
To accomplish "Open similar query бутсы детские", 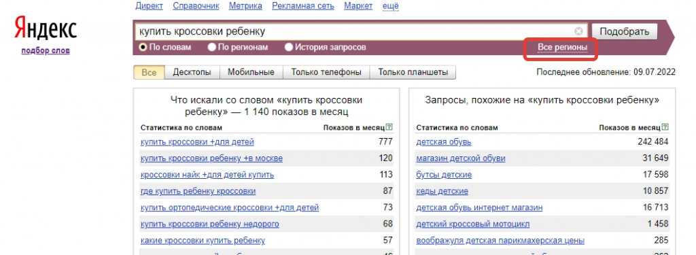I will point(444,175).
